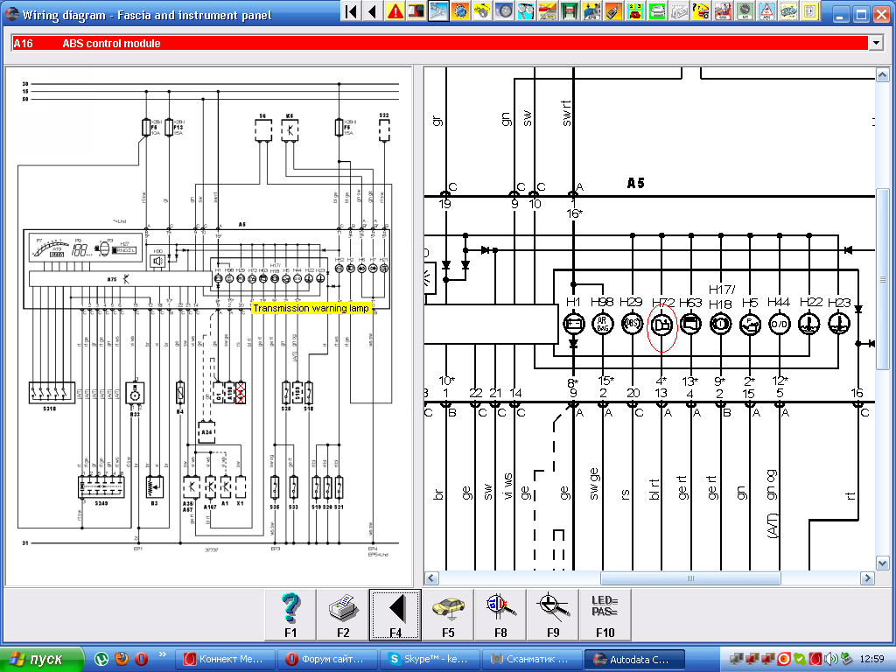
Task: Click scroll right arrow of zoomed diagram
Action: 867,578
